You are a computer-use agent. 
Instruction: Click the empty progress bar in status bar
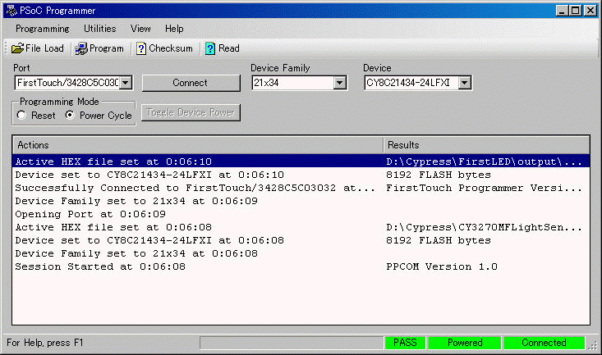coord(292,343)
